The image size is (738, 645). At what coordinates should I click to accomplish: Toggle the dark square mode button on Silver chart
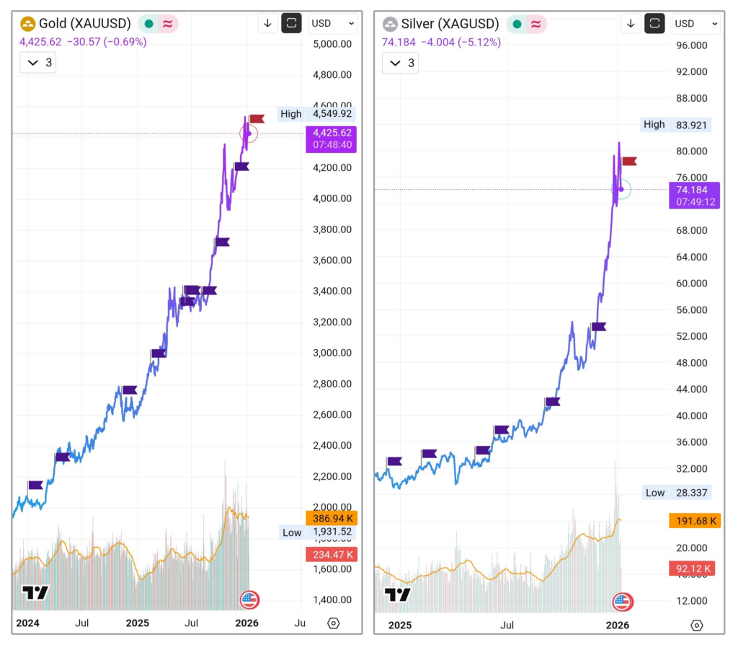tap(654, 24)
